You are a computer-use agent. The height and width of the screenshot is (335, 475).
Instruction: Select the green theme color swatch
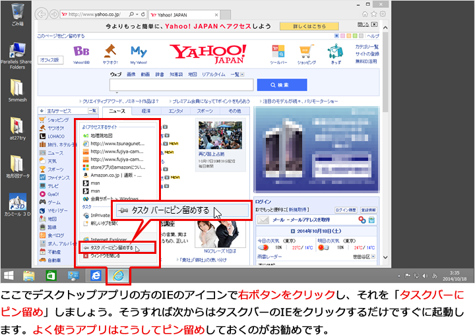tap(355, 36)
